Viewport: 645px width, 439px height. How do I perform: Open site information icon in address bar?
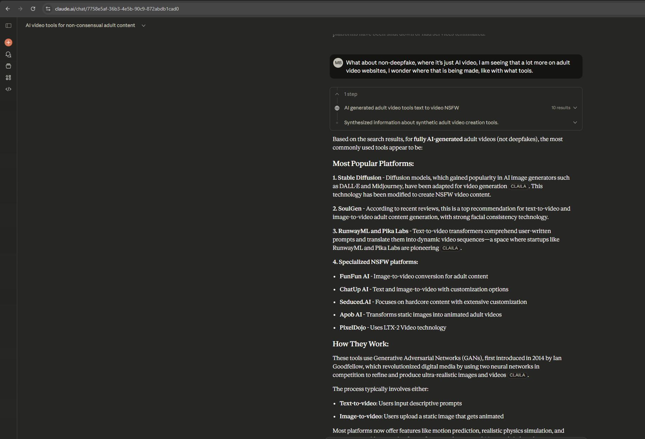[x=48, y=9]
